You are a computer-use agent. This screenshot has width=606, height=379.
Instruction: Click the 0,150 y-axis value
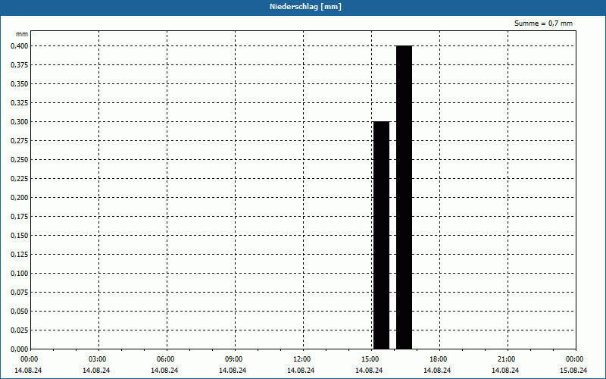click(20, 235)
